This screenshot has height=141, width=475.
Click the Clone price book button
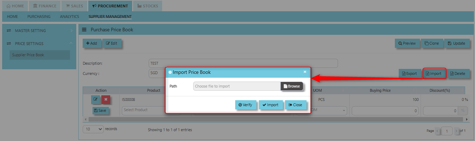[x=432, y=43]
